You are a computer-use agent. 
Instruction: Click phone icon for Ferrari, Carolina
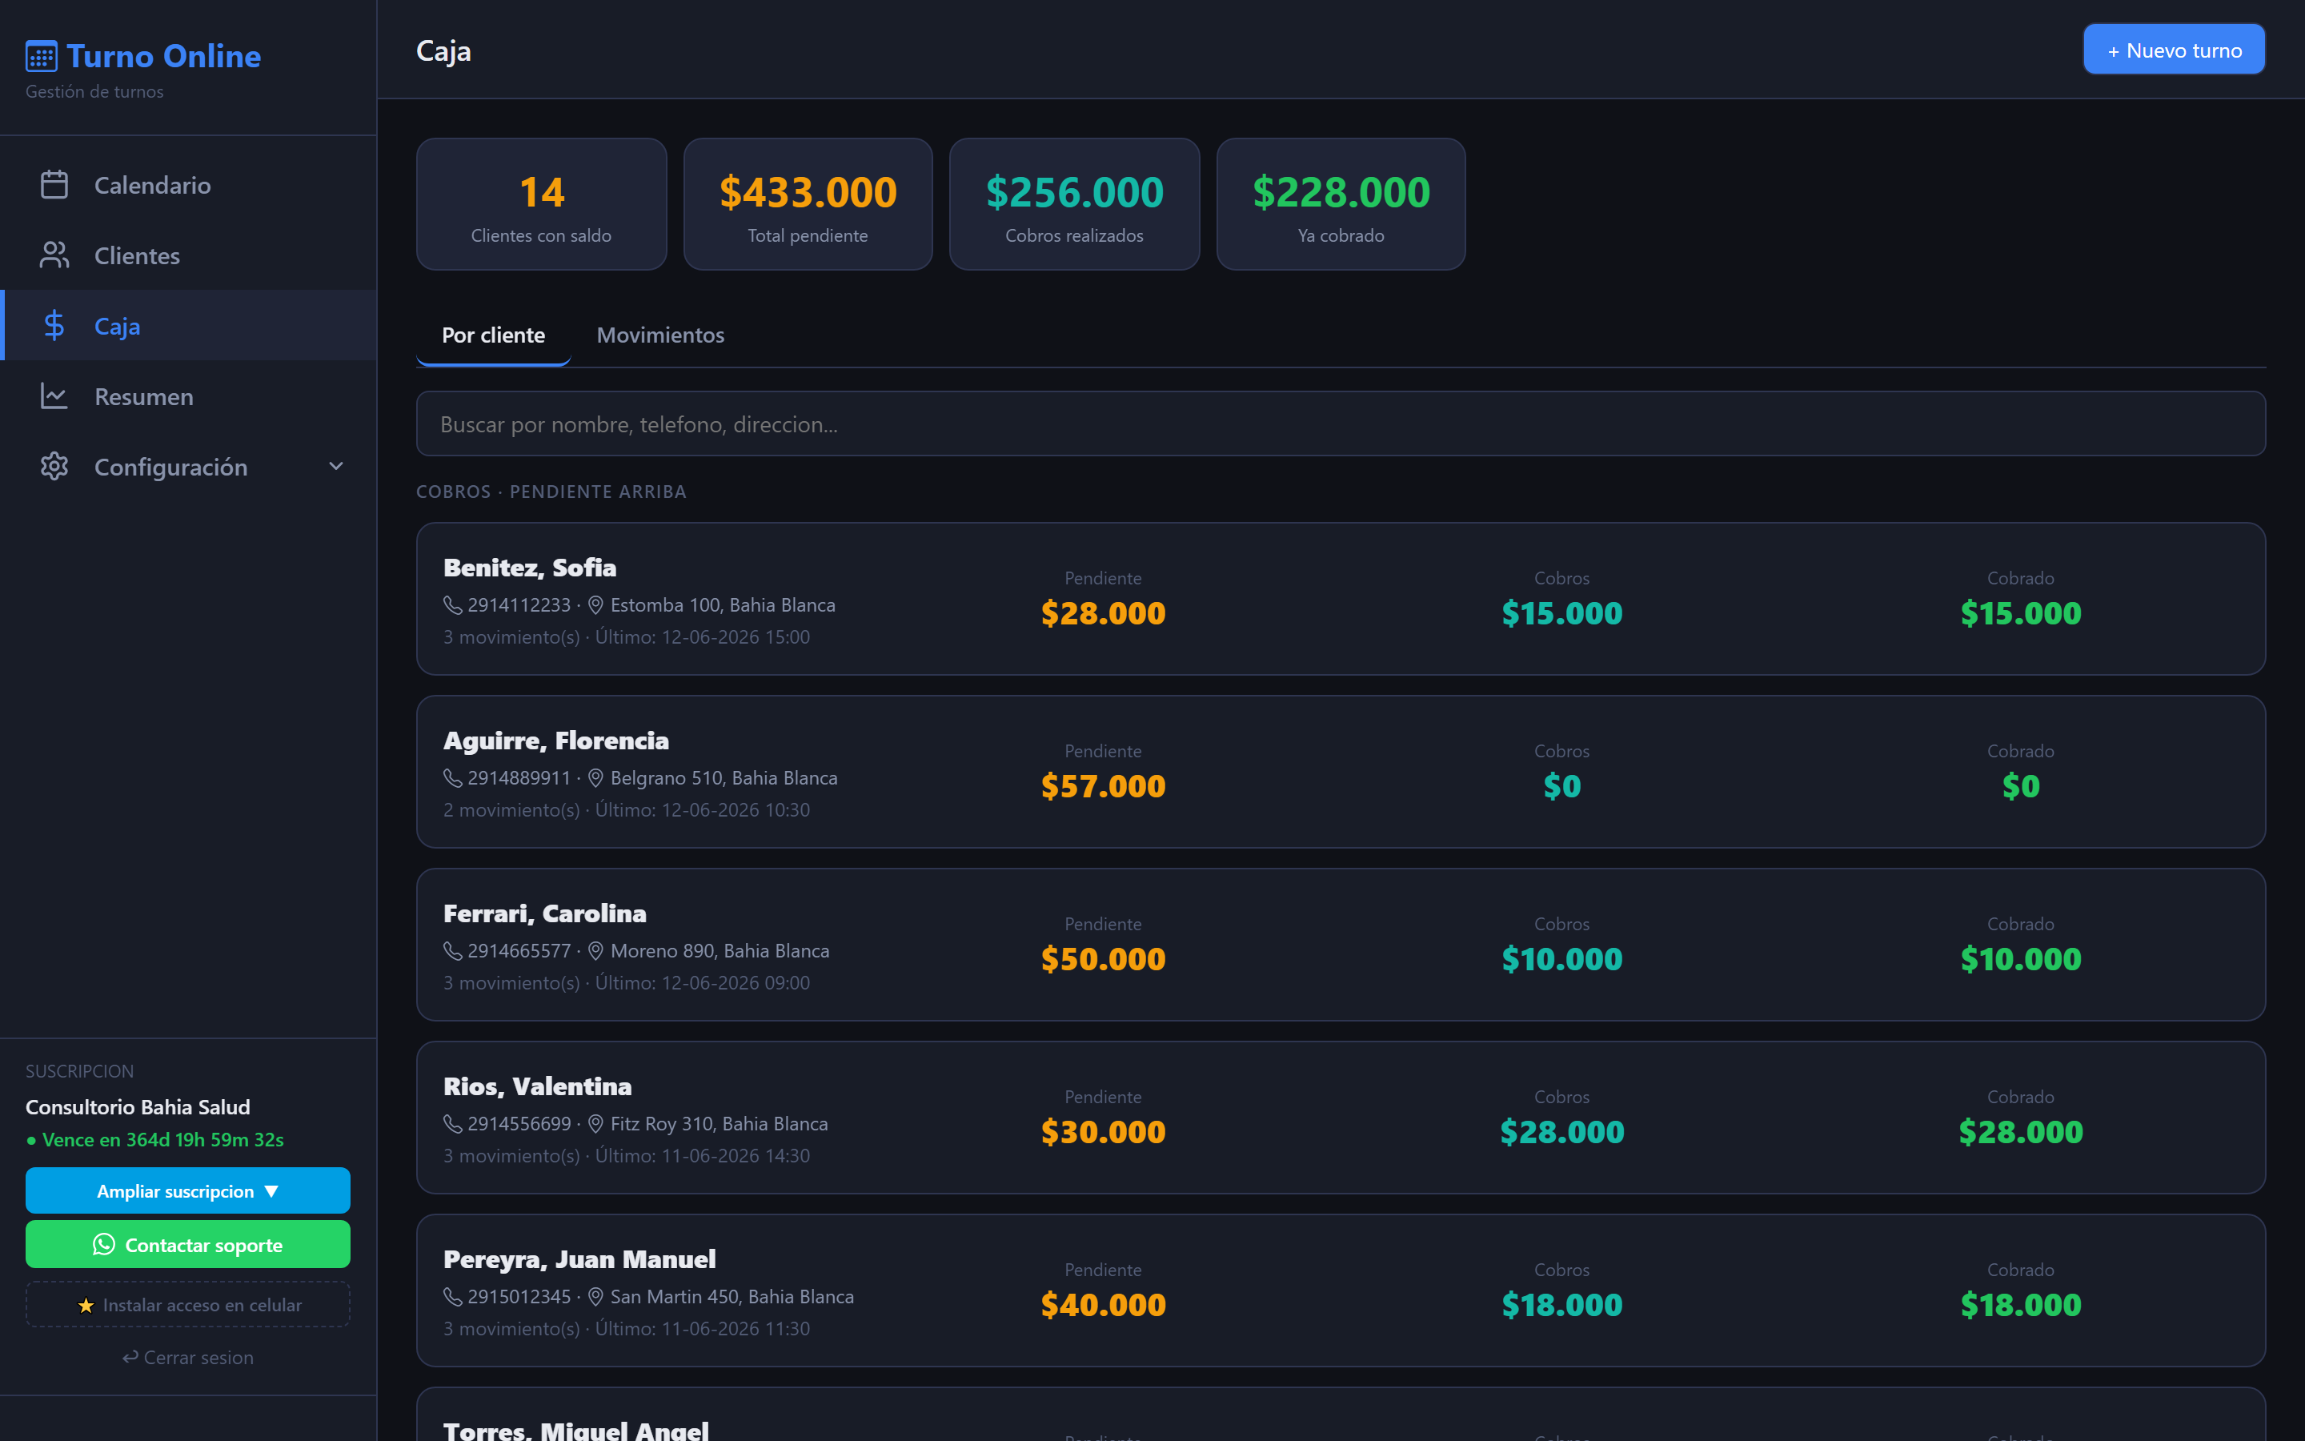click(x=452, y=951)
